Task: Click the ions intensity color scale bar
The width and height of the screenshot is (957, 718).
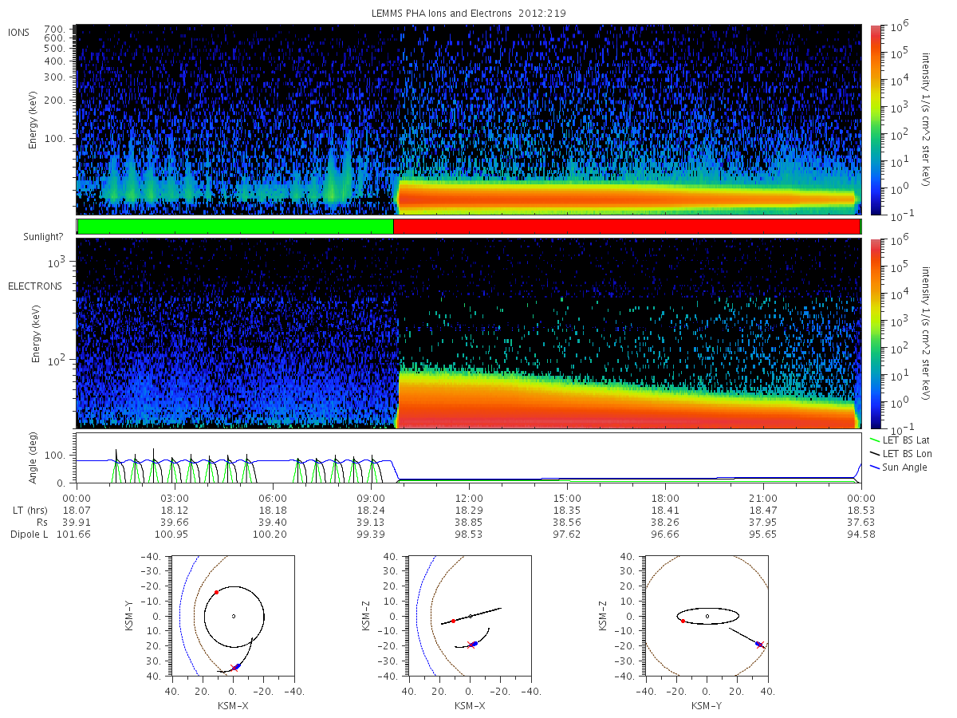Action: 876,120
